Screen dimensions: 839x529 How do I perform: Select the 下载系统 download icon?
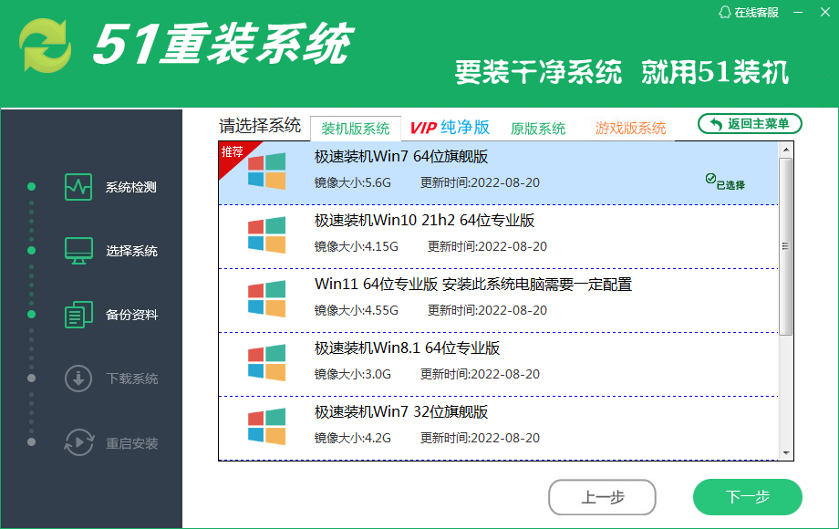[78, 379]
